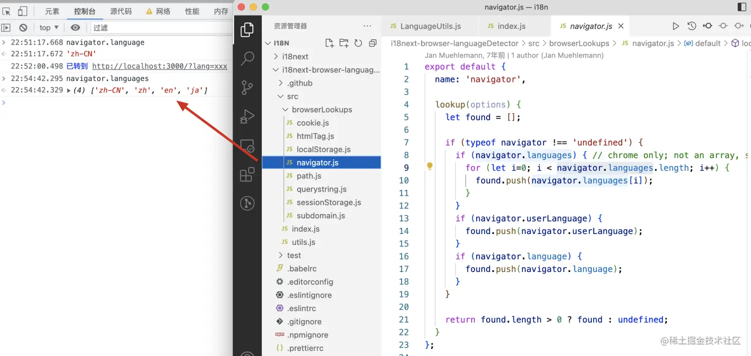Open the Remote Explorer view

tap(247, 145)
